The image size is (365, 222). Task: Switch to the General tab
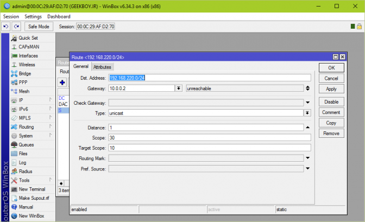coord(81,66)
